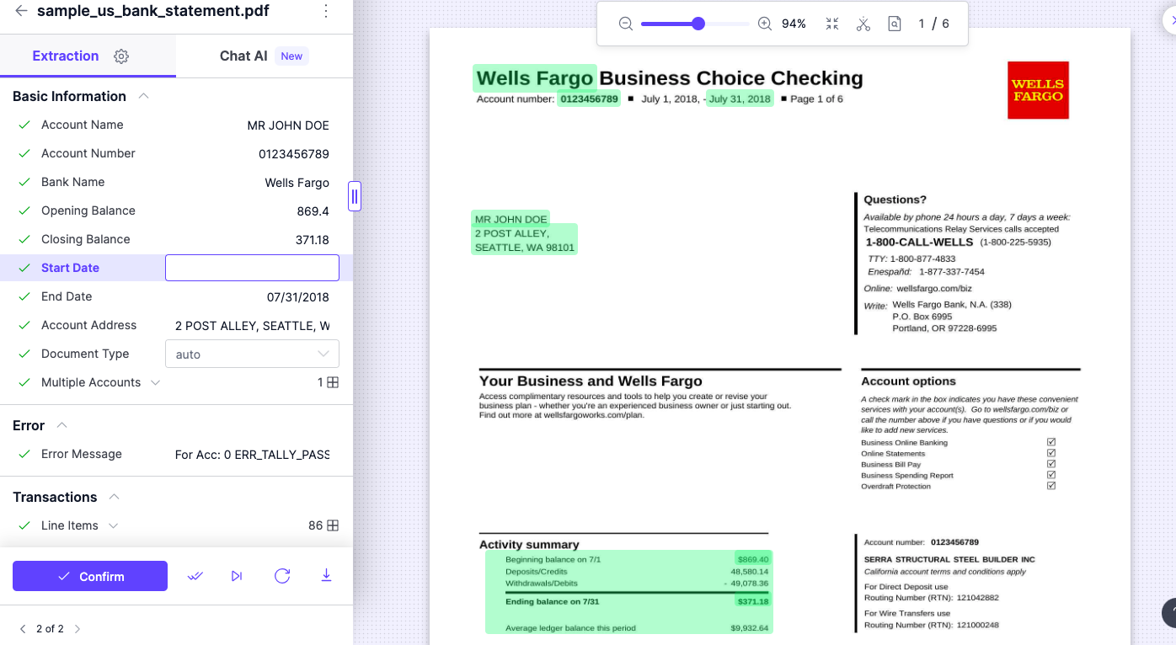This screenshot has height=645, width=1176.
Task: Select the 0123456789 account number value
Action: pyautogui.click(x=294, y=154)
